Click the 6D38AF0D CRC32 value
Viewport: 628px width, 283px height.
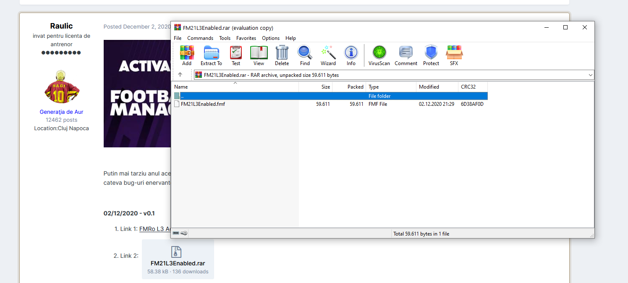coord(472,104)
